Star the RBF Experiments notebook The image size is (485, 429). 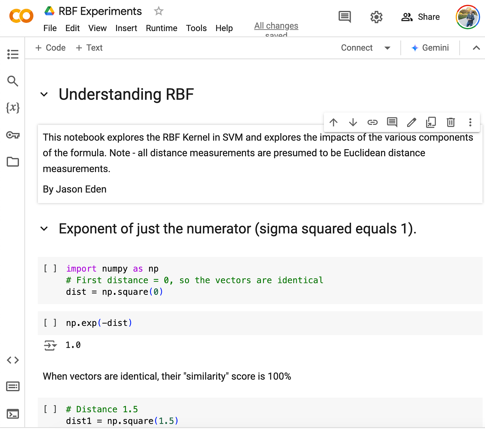(158, 11)
